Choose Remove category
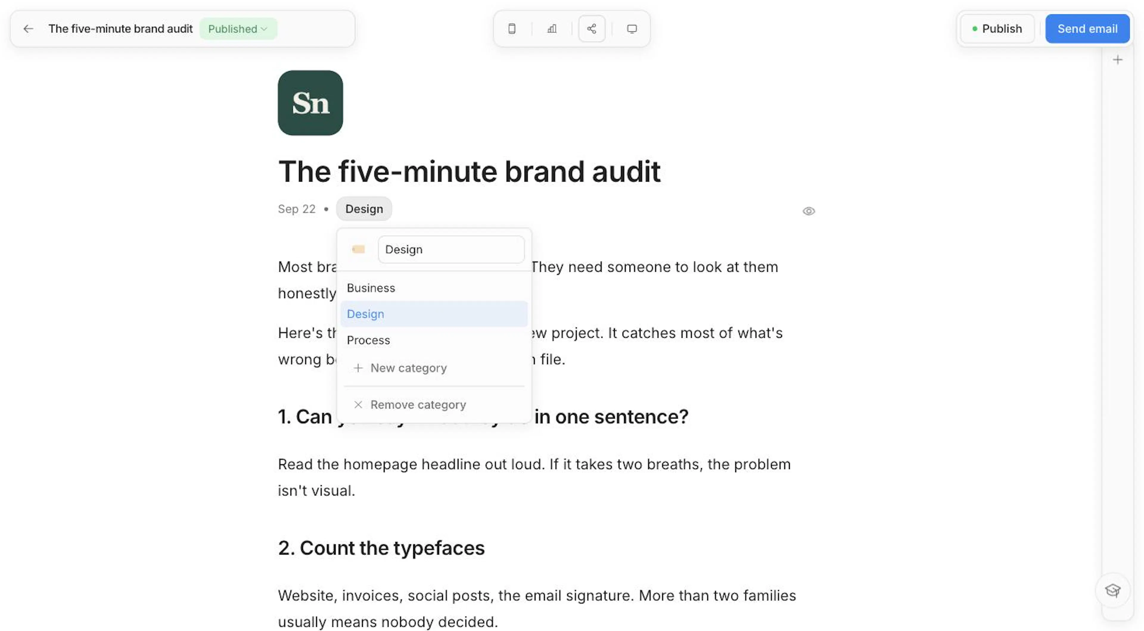 [x=434, y=405]
